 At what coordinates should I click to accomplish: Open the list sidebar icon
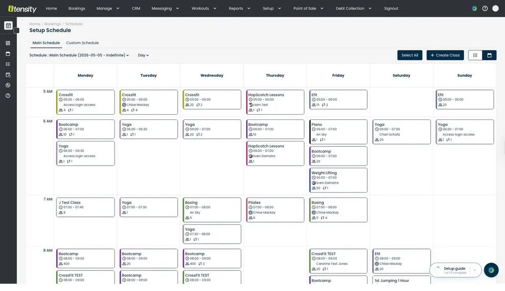coord(8,64)
